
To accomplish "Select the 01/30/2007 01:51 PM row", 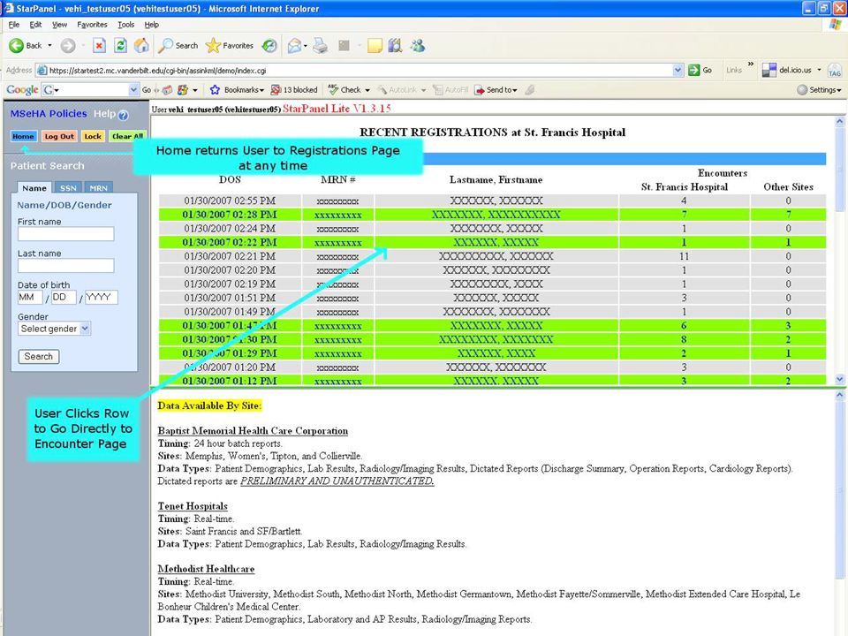I will (x=492, y=298).
